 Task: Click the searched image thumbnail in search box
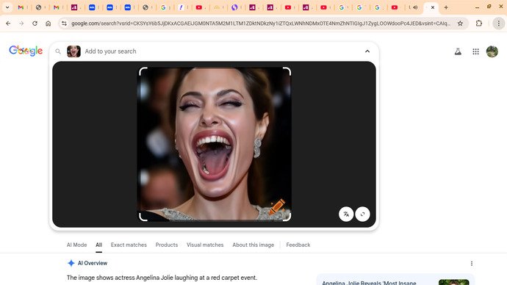pos(73,51)
